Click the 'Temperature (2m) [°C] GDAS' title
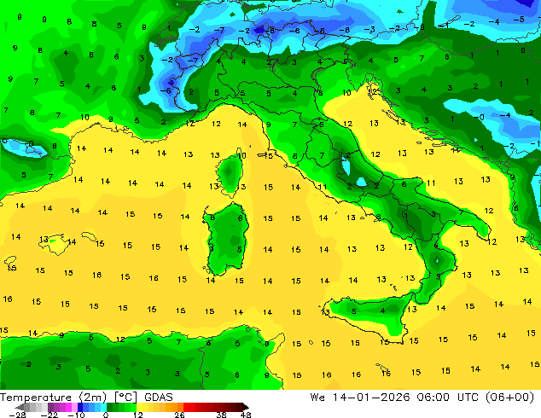This screenshot has height=418, width=541. coord(86,398)
